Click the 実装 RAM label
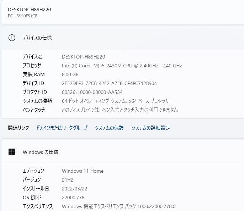Viewport: 244px width, 211px height. (x=33, y=74)
